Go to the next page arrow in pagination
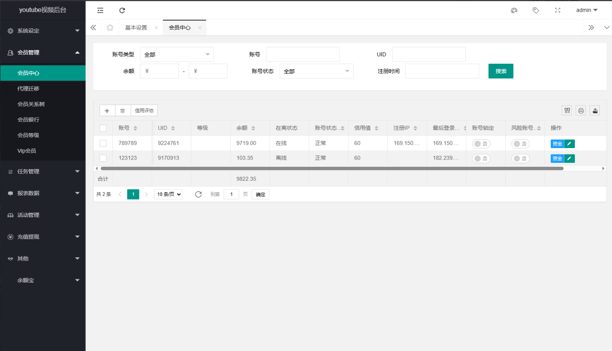 146,194
